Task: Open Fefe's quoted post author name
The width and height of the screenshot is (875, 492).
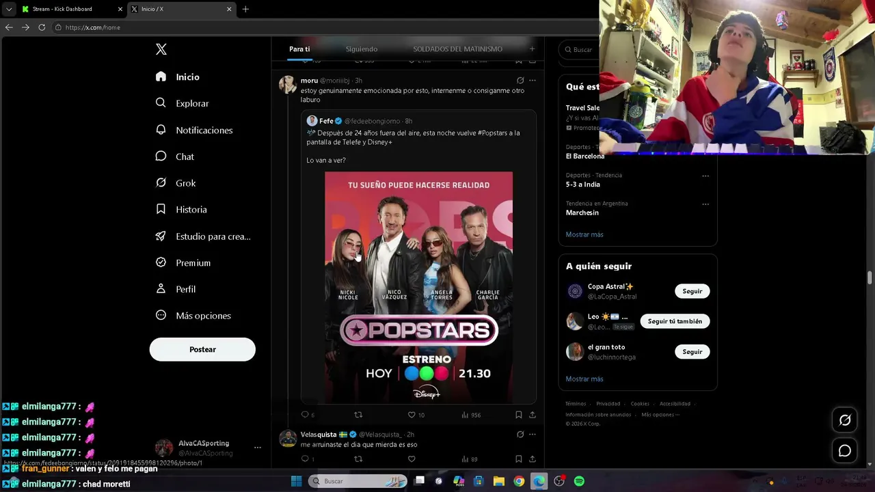Action: pyautogui.click(x=327, y=121)
